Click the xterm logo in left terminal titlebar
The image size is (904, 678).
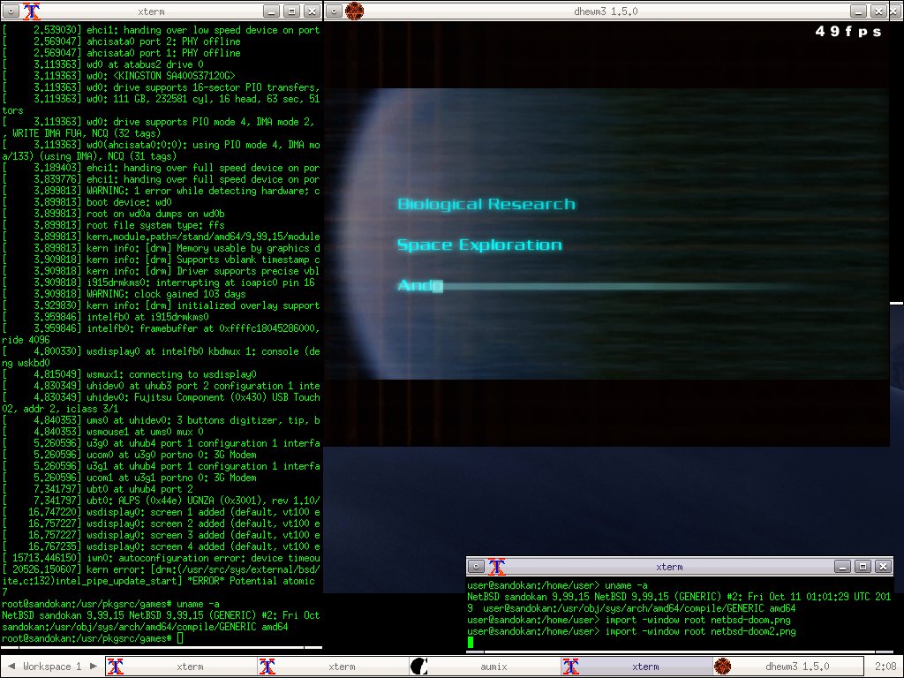pos(32,11)
